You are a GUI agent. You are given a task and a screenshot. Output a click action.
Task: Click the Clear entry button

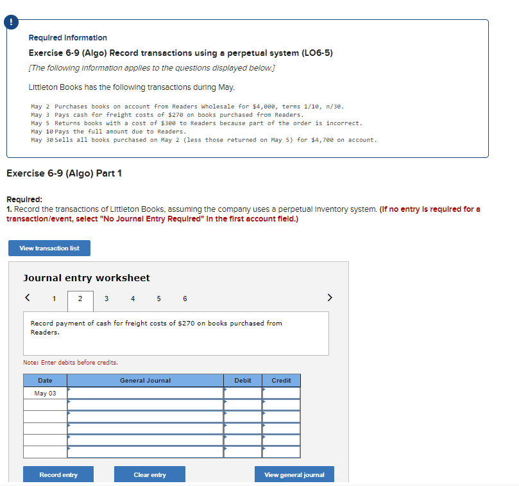pyautogui.click(x=149, y=474)
